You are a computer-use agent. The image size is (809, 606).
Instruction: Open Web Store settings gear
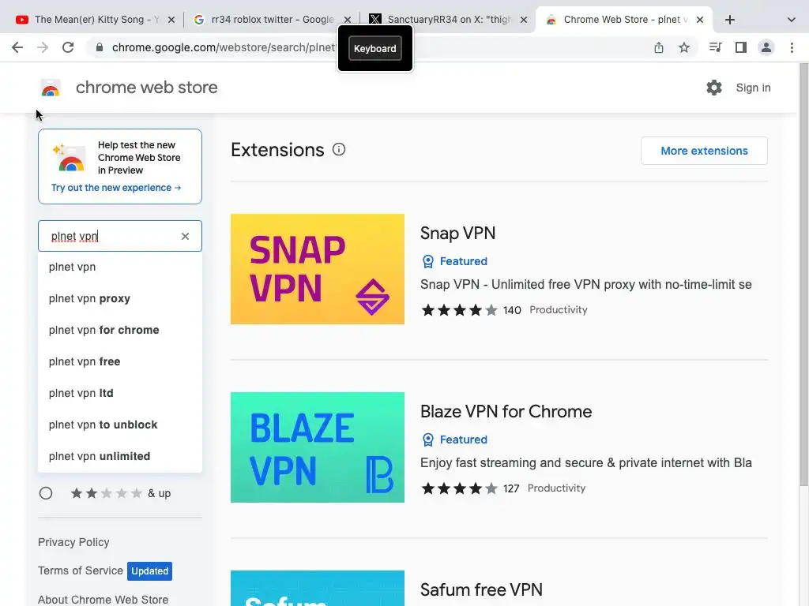click(x=714, y=88)
